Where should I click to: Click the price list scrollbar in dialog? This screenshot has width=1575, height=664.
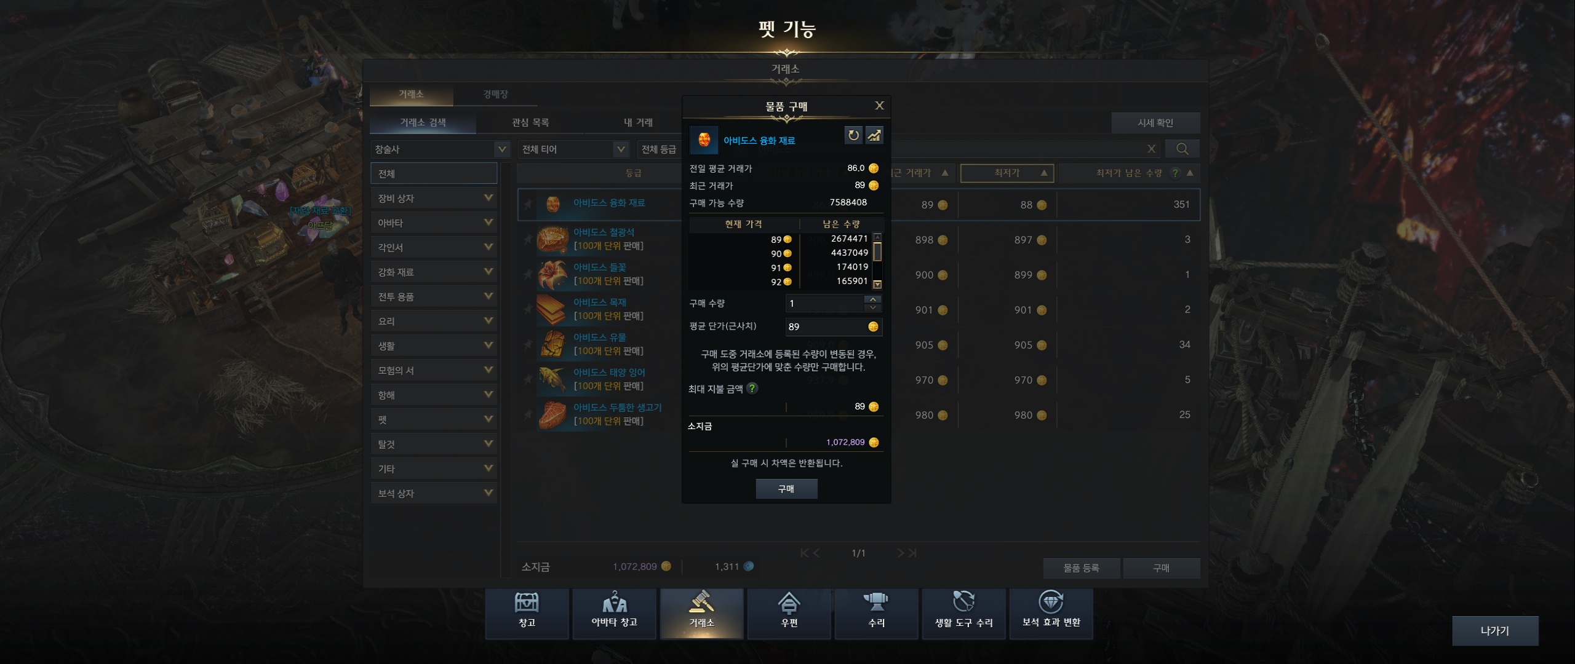tap(877, 261)
